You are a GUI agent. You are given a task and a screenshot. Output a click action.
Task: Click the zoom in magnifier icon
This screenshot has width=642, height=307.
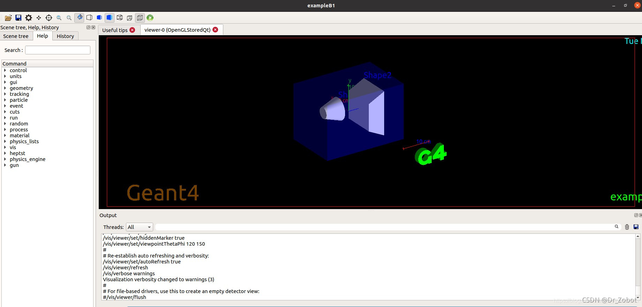point(69,18)
